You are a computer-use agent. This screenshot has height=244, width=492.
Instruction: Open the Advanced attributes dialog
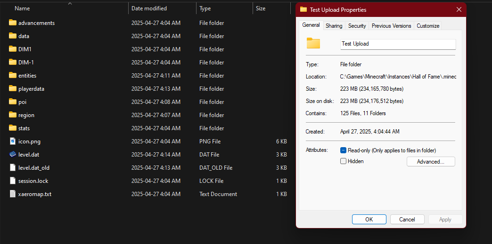[431, 162]
